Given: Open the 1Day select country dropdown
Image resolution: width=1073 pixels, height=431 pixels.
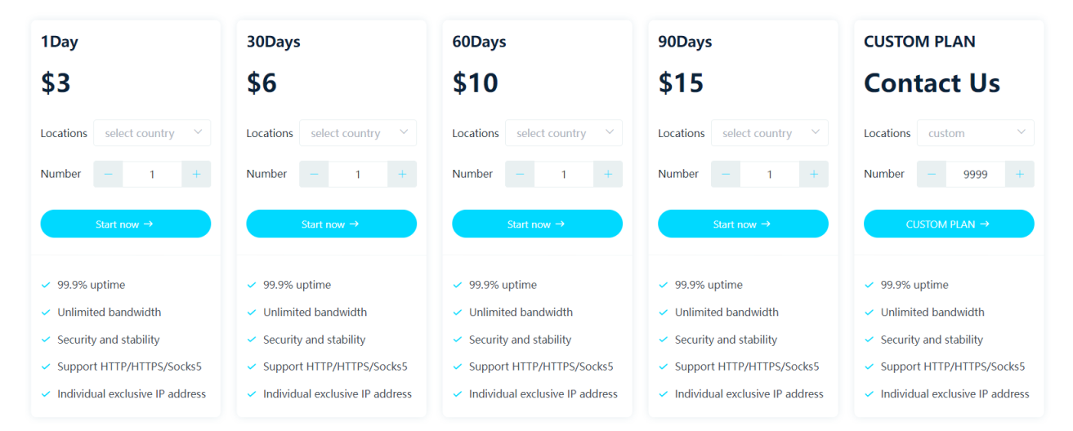Looking at the screenshot, I should 152,133.
